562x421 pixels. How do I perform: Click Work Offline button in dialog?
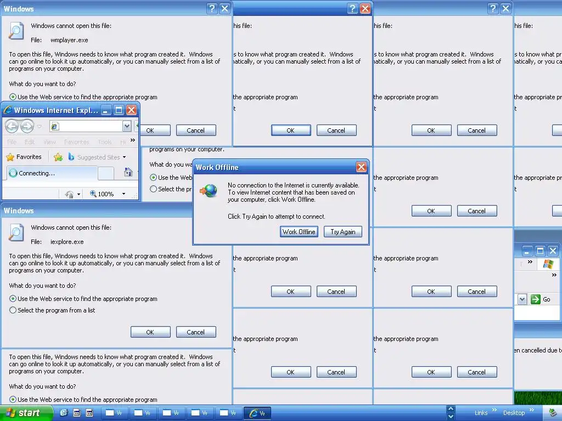pyautogui.click(x=299, y=232)
